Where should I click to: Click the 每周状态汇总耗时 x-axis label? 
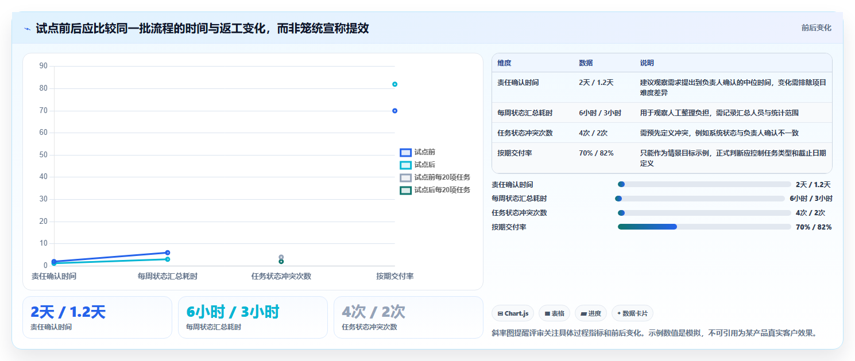click(x=168, y=276)
